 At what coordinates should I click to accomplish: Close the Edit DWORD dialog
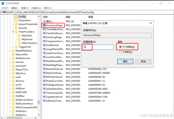(x=150, y=23)
